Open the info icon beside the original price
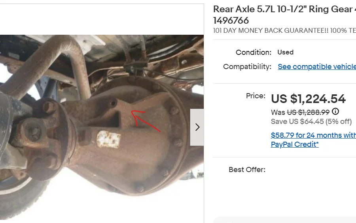Image resolution: width=356 pixels, height=223 pixels. click(335, 112)
